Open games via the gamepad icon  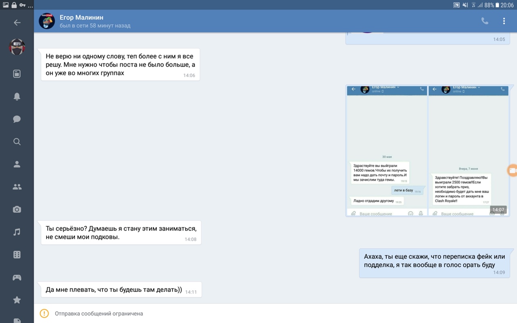tap(17, 277)
